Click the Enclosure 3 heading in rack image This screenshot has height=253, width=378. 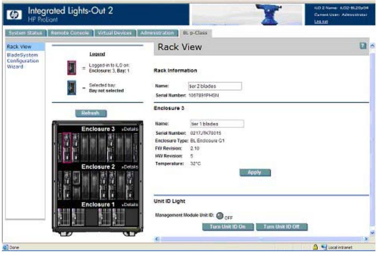[98, 129]
